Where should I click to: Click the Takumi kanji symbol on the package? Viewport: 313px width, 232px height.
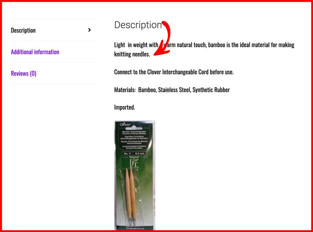(134, 164)
